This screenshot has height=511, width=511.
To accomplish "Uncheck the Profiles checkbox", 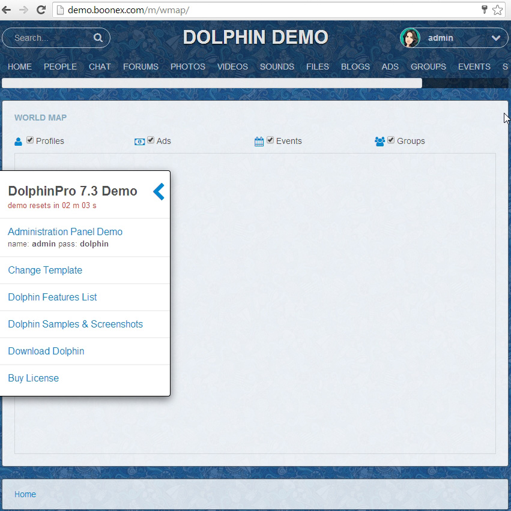I will pos(30,140).
